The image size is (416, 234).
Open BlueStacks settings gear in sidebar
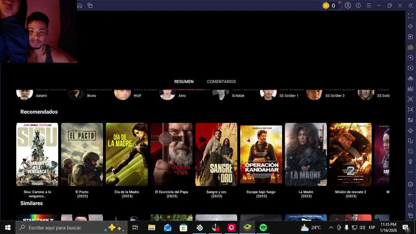[x=410, y=184]
